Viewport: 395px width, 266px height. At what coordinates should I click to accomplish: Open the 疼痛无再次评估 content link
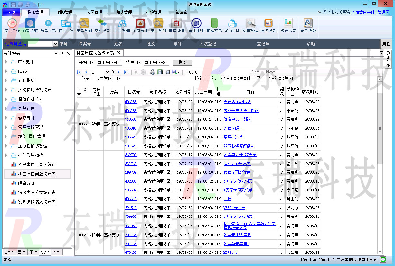tap(237, 172)
